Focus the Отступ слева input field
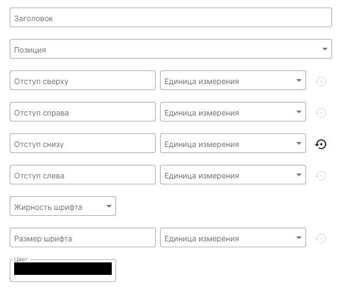Viewport: 344px width, 289px height. (x=82, y=175)
